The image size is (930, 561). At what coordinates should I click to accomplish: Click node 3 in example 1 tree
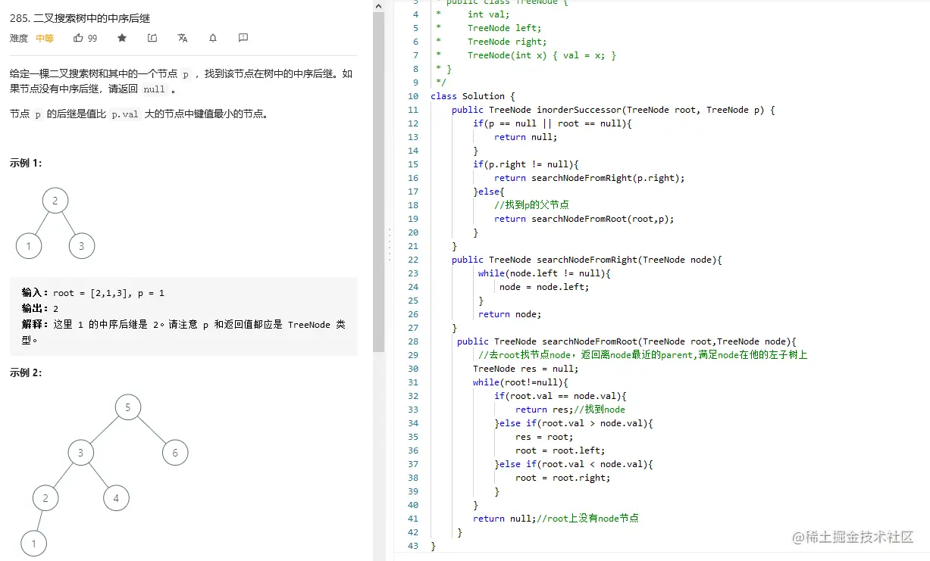point(81,246)
